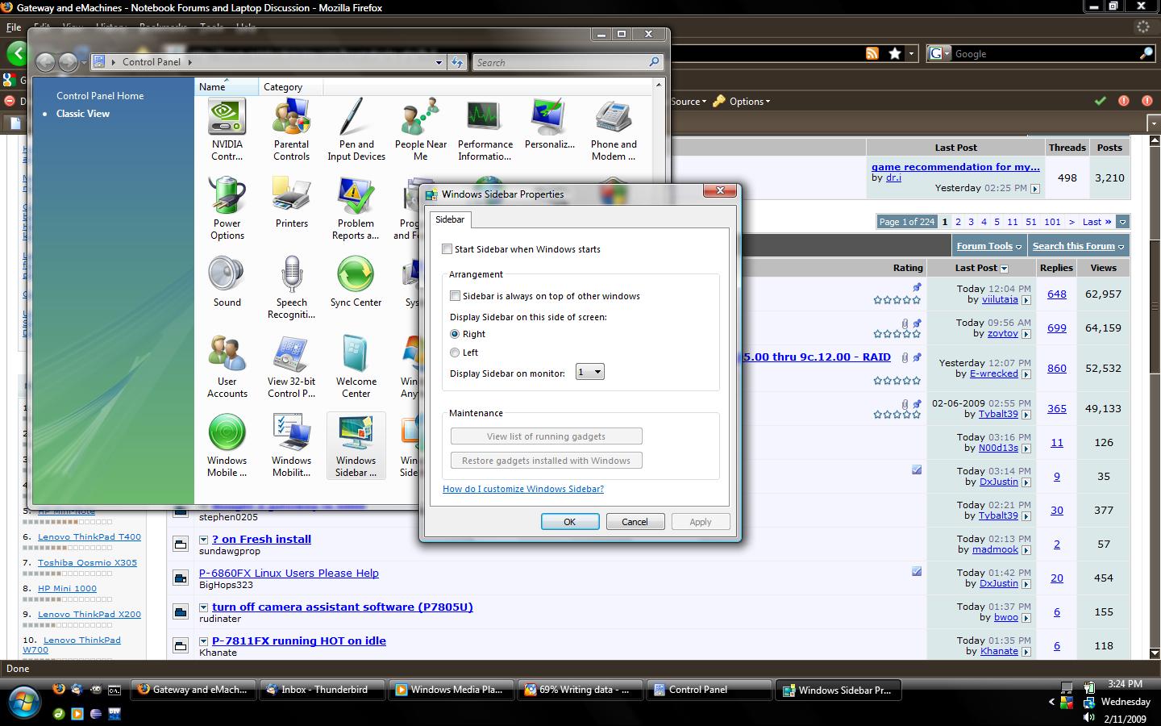Open Performance Information icon
Screen dimensions: 1161x726
click(485, 130)
